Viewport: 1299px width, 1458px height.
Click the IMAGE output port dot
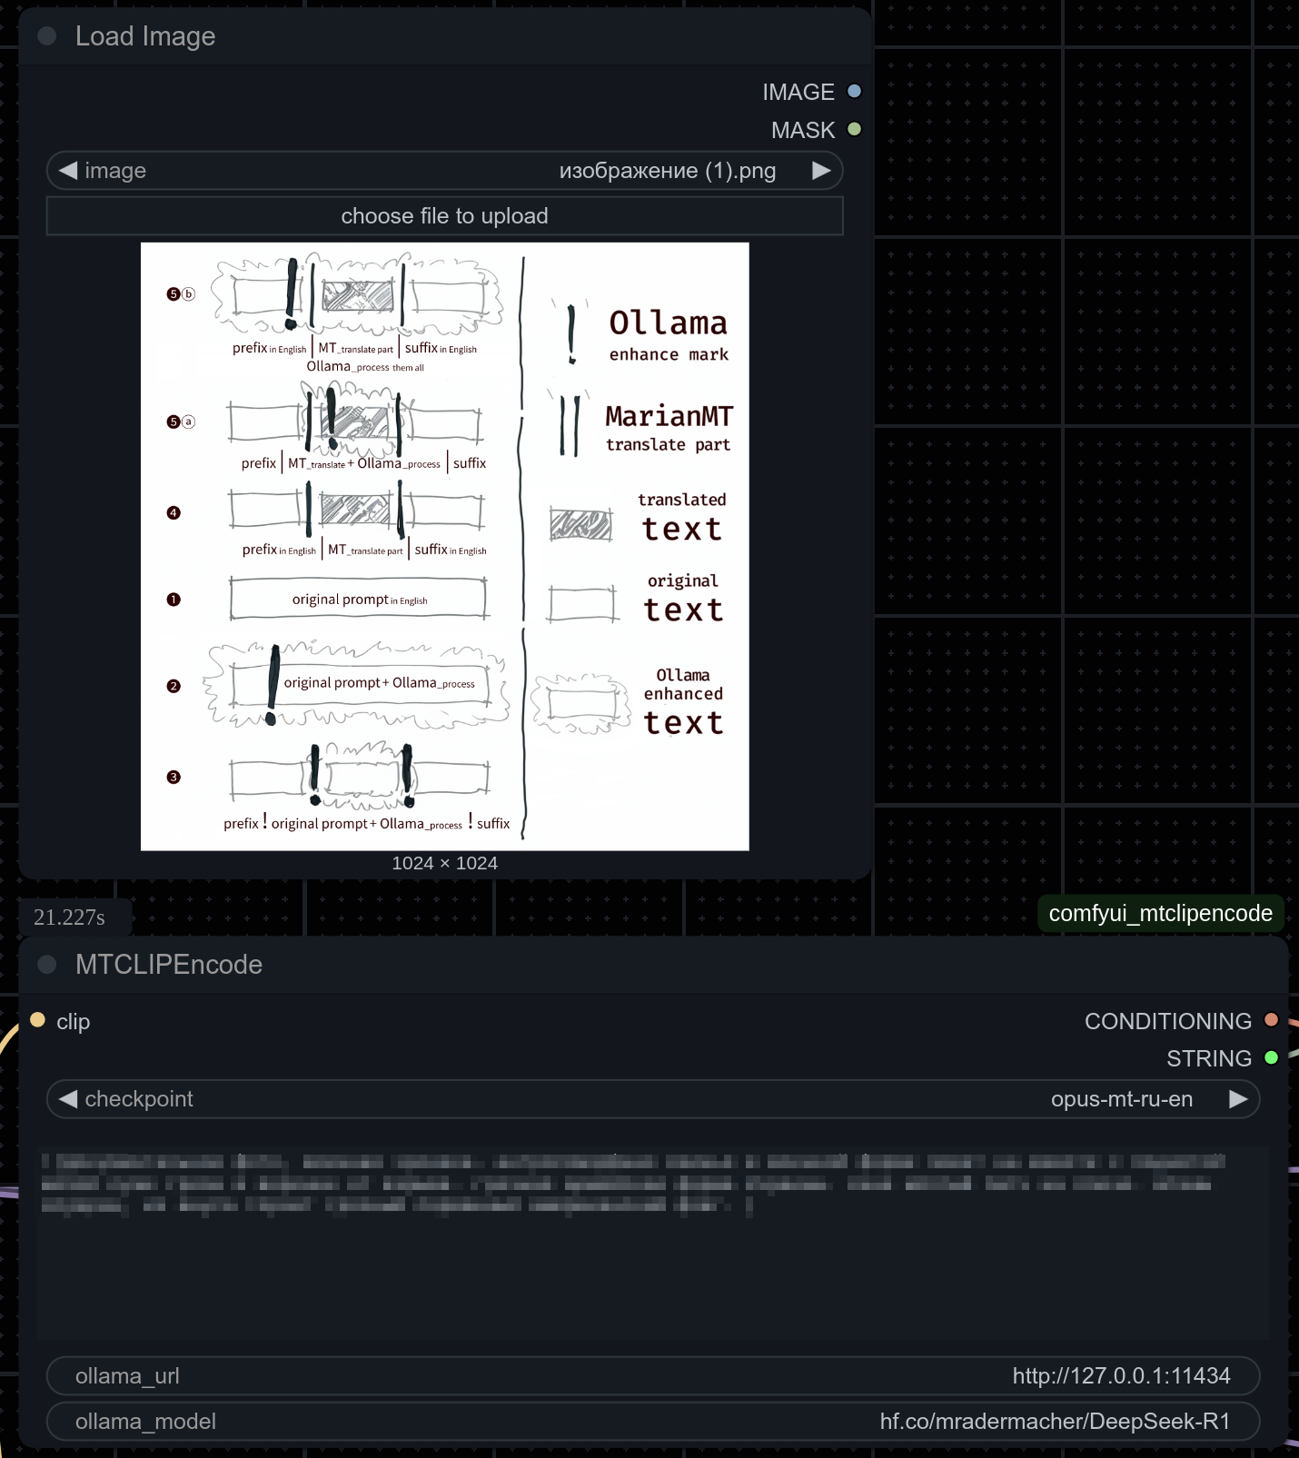(854, 92)
